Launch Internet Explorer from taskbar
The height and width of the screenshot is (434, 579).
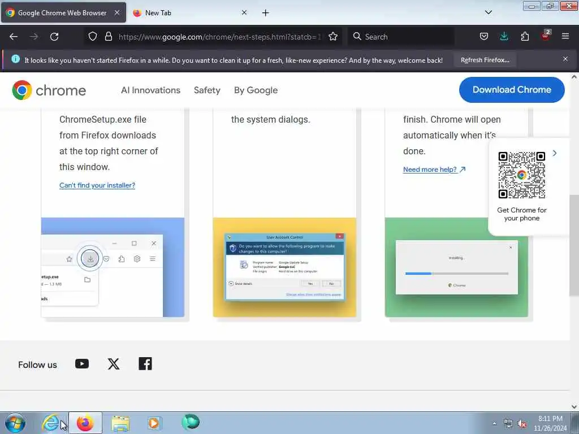[x=50, y=423]
